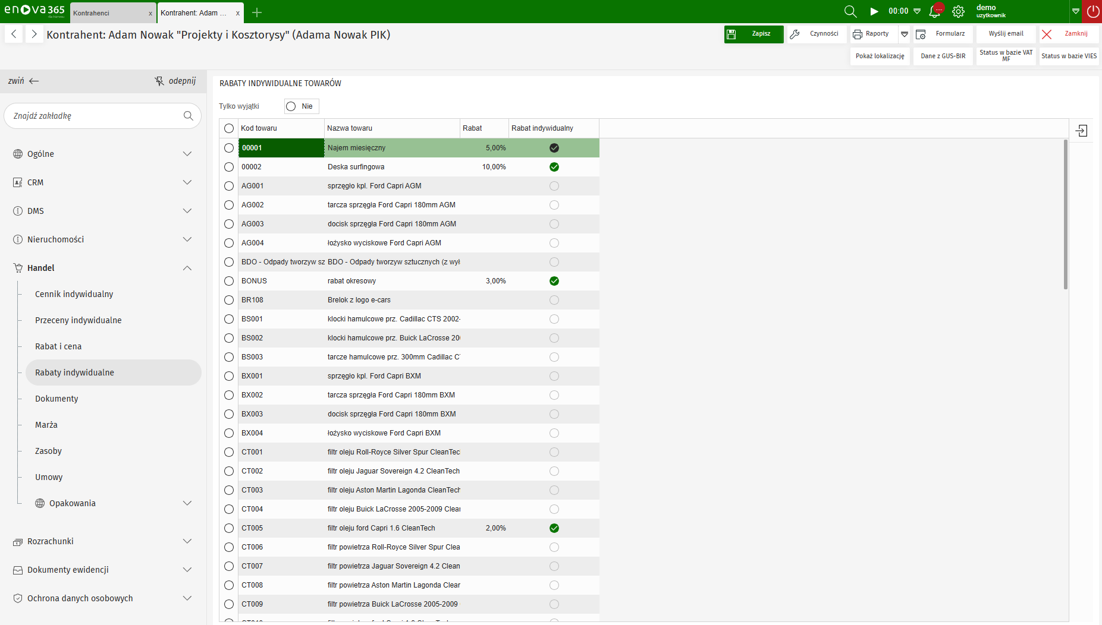The width and height of the screenshot is (1102, 625).
Task: Click the back navigation arrow
Action: tap(14, 34)
